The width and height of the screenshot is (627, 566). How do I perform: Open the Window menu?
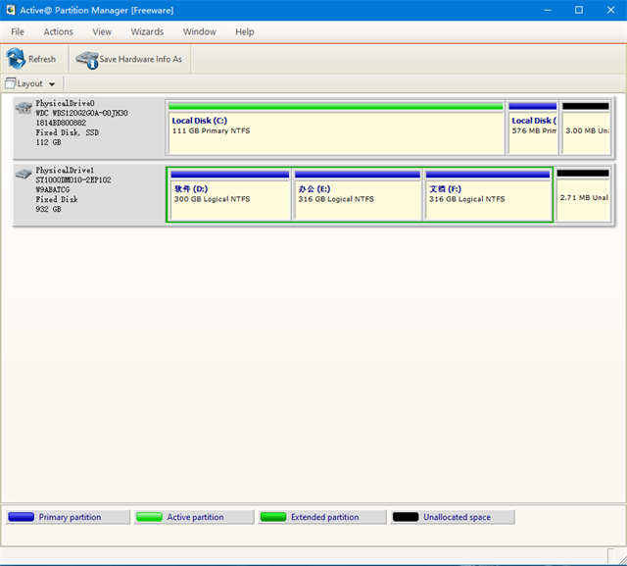pyautogui.click(x=200, y=31)
